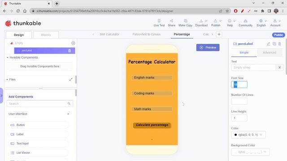Click the Line Height input field
Screen dimensions: 287x161
[x=239, y=118]
